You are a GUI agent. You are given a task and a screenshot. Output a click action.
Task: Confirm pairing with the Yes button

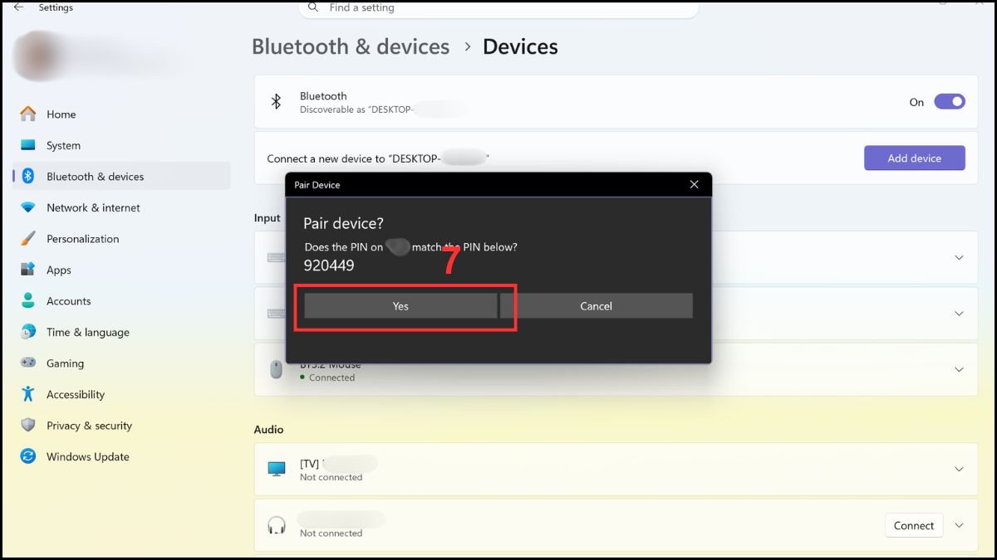[400, 306]
